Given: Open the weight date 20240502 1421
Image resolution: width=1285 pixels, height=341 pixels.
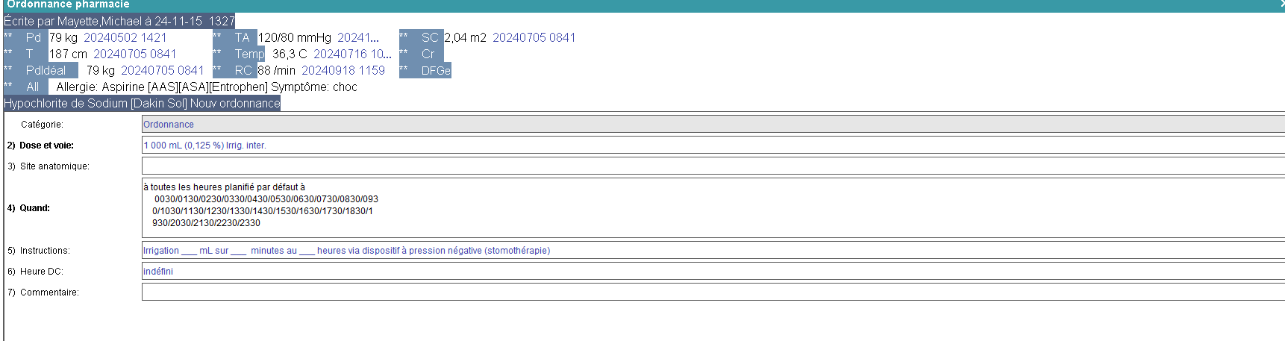Looking at the screenshot, I should pos(125,37).
